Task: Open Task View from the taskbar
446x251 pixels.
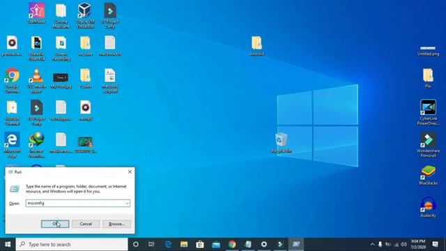Action: coord(151,244)
